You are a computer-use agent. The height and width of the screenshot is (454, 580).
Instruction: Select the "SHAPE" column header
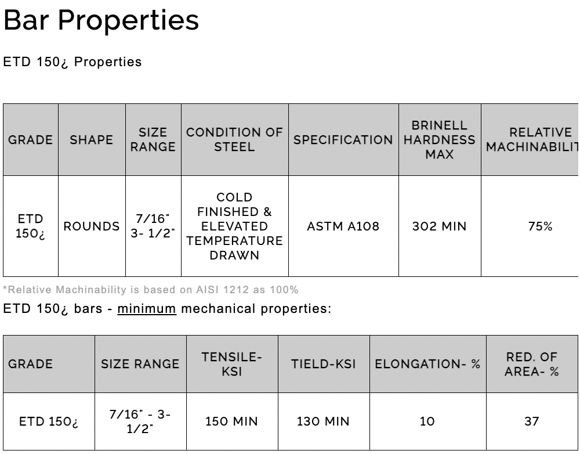(92, 140)
